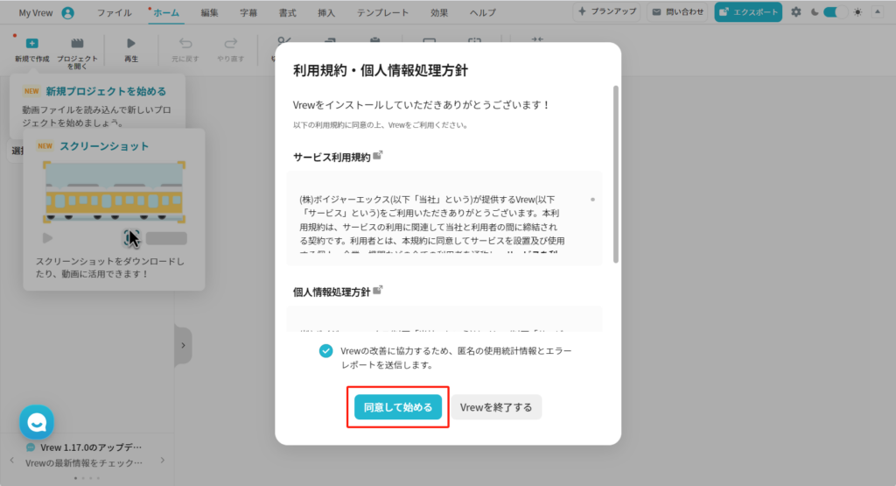
Task: Open the サービス利用規約 external link icon
Action: 378,156
